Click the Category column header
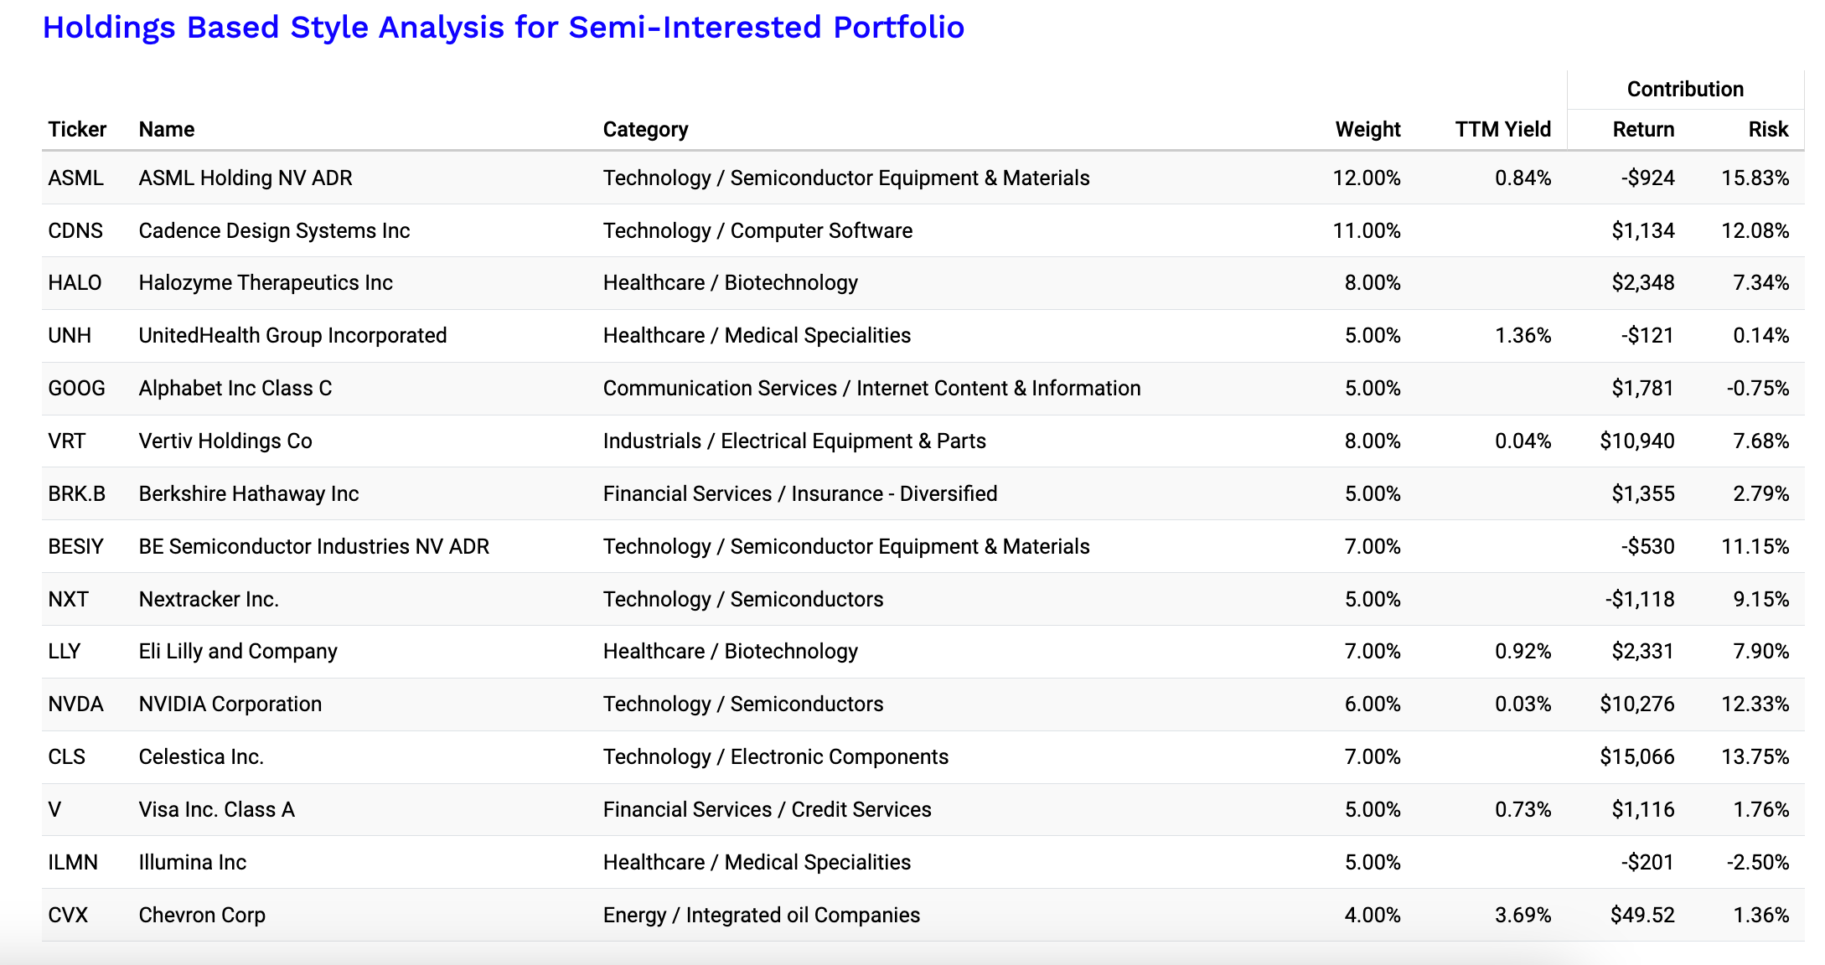The height and width of the screenshot is (965, 1825). [x=645, y=129]
